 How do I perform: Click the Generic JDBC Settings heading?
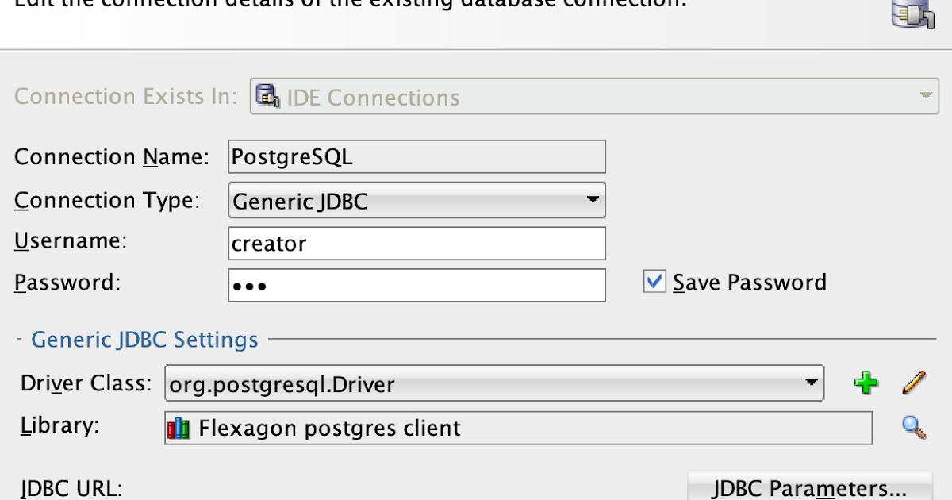coord(144,339)
